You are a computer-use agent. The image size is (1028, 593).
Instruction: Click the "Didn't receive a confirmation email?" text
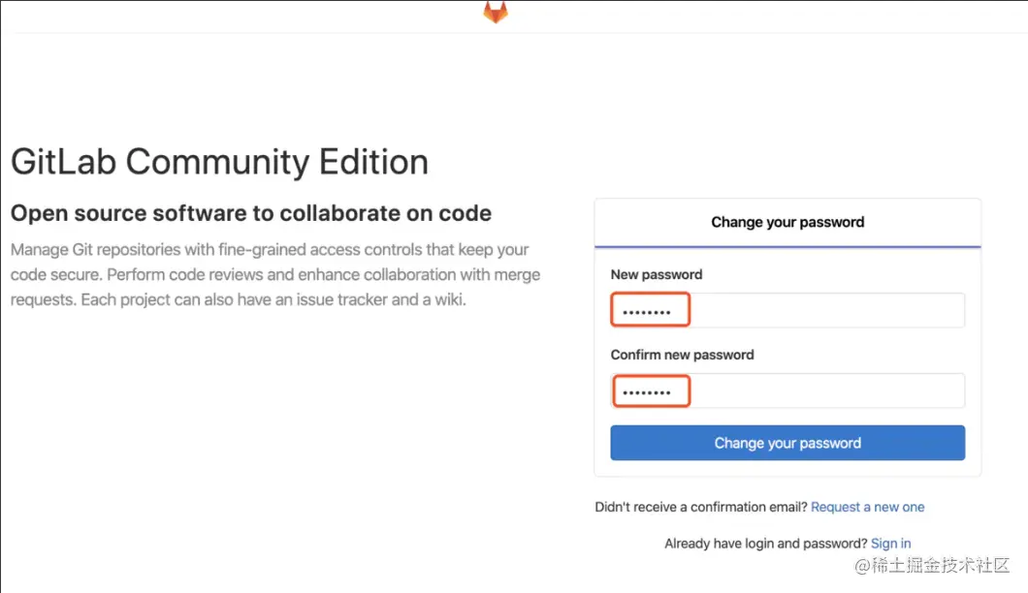click(x=700, y=507)
